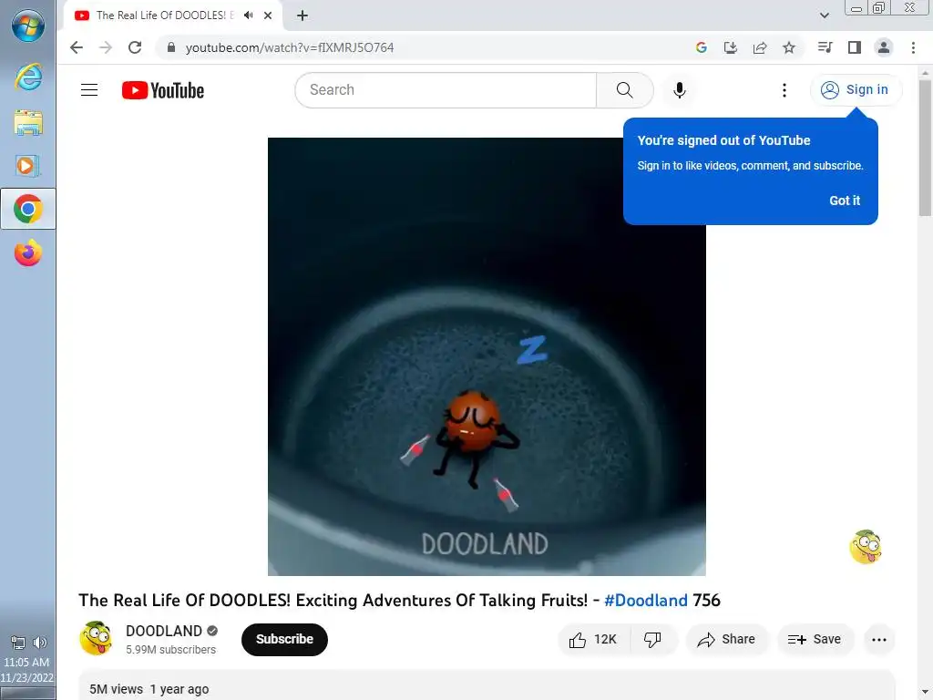
Task: Open more actions ellipsis under video
Action: [879, 639]
